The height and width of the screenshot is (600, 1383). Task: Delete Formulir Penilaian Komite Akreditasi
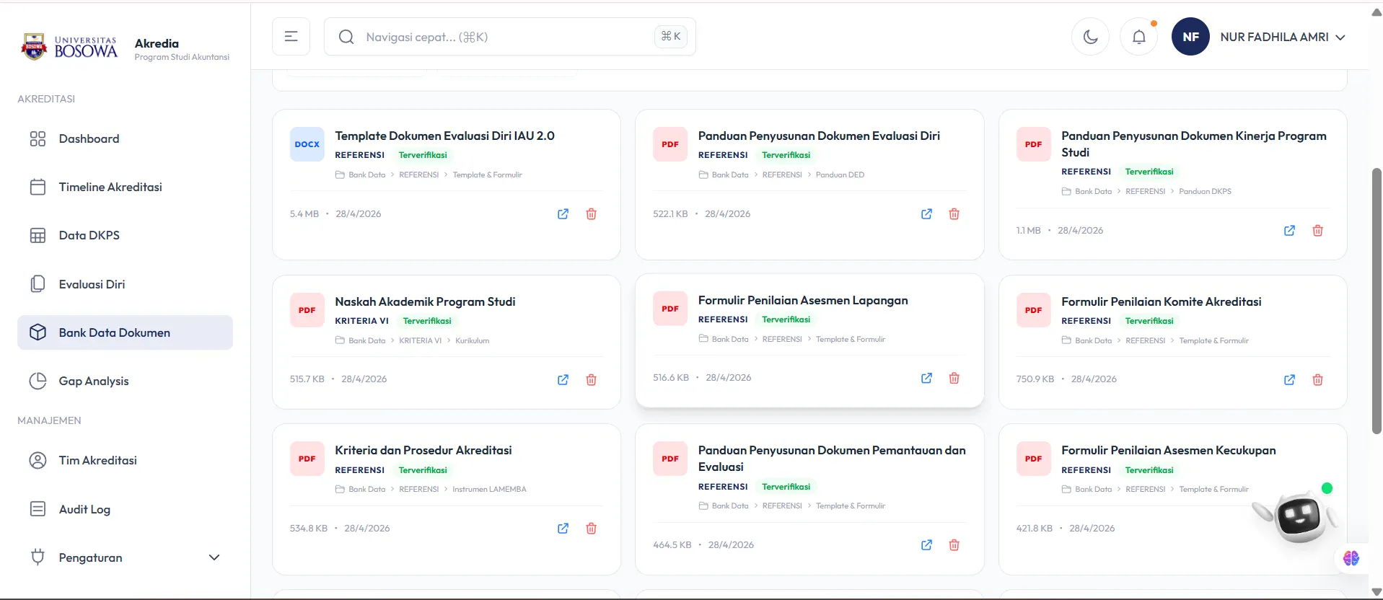(1318, 380)
